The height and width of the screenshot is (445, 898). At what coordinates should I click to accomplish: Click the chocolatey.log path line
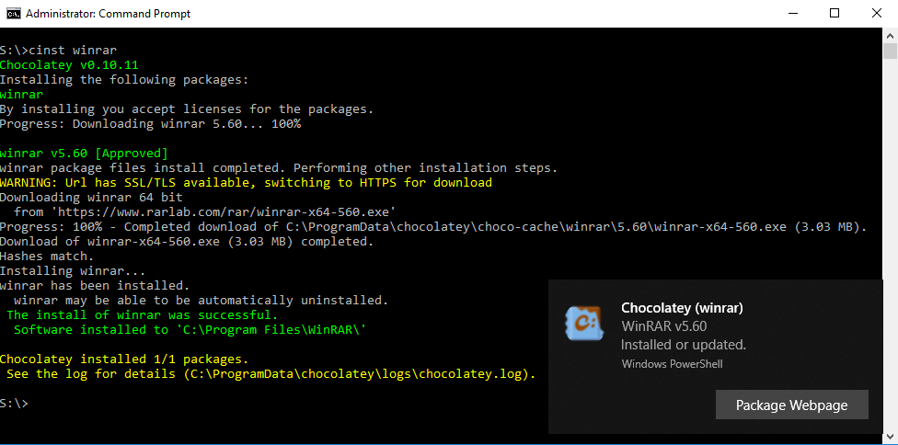pos(271,374)
